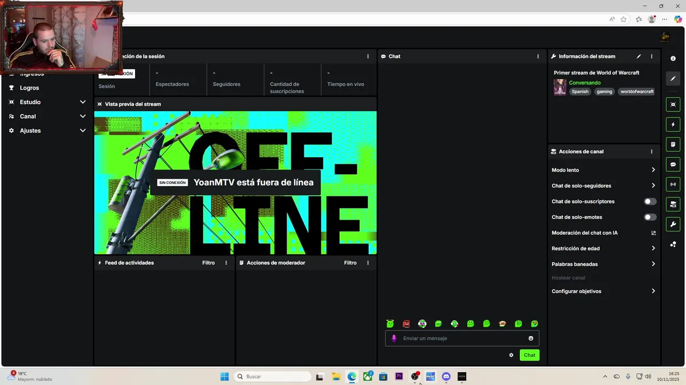Edit stream info with the panel header pencil
The height and width of the screenshot is (385, 686).
click(x=638, y=56)
